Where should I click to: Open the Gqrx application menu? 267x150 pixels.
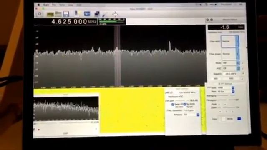(46, 5)
